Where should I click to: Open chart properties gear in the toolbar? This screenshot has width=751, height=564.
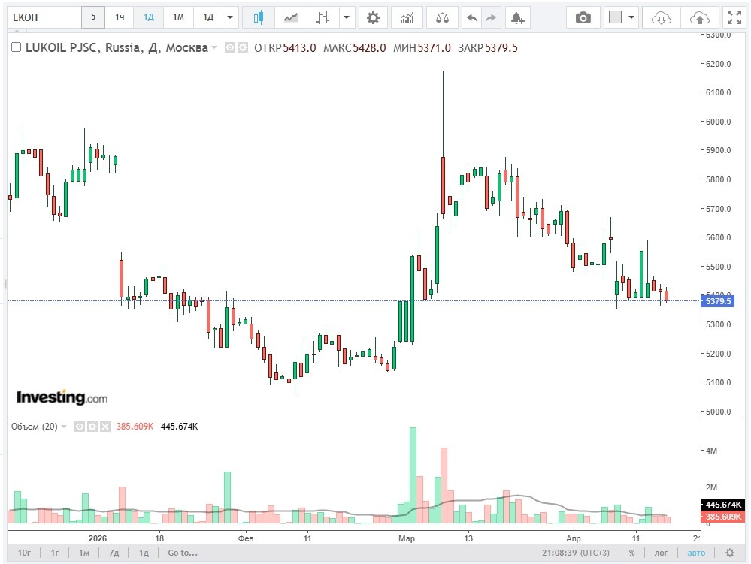[373, 18]
